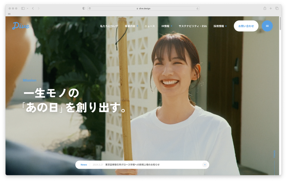Screen dimensions: 287x182
Task: Open the ニュース menu item
Action: [150, 26]
